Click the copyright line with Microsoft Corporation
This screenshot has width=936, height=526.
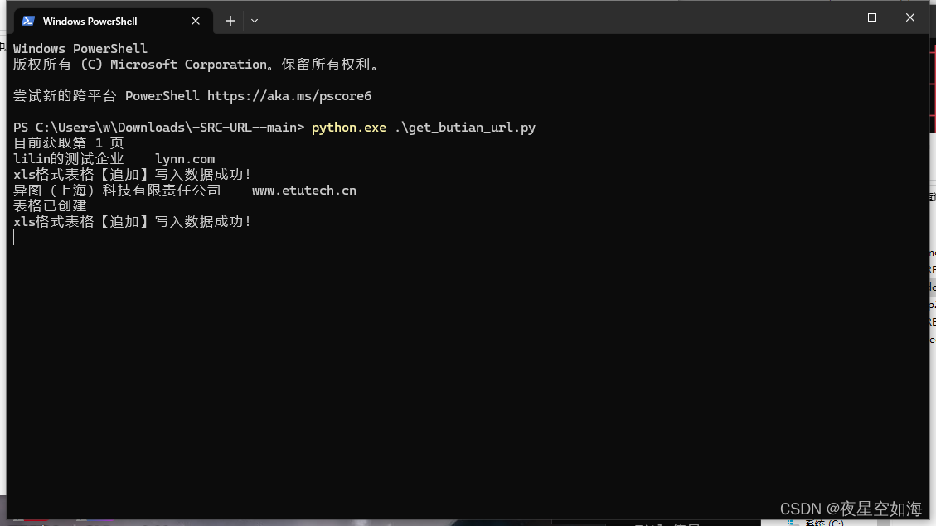click(x=197, y=65)
